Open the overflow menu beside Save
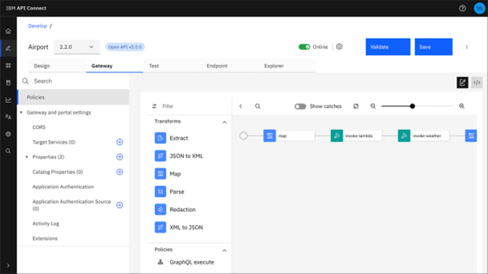 pyautogui.click(x=467, y=47)
